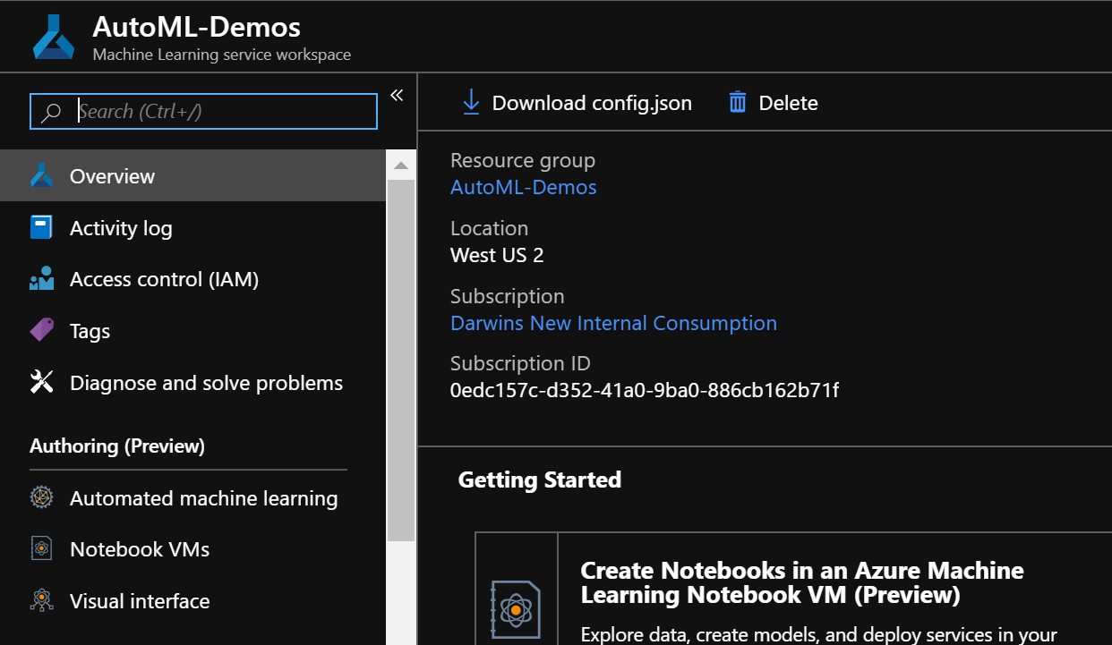The image size is (1112, 645).
Task: Click the sidebar scrollbar thumb
Action: click(x=401, y=361)
